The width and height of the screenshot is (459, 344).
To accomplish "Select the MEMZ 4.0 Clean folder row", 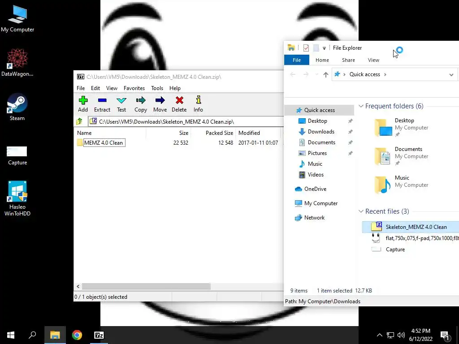I will [178, 143].
